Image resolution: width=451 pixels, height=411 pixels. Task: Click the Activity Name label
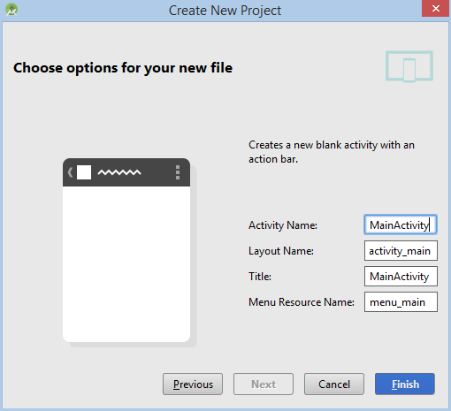pyautogui.click(x=283, y=225)
